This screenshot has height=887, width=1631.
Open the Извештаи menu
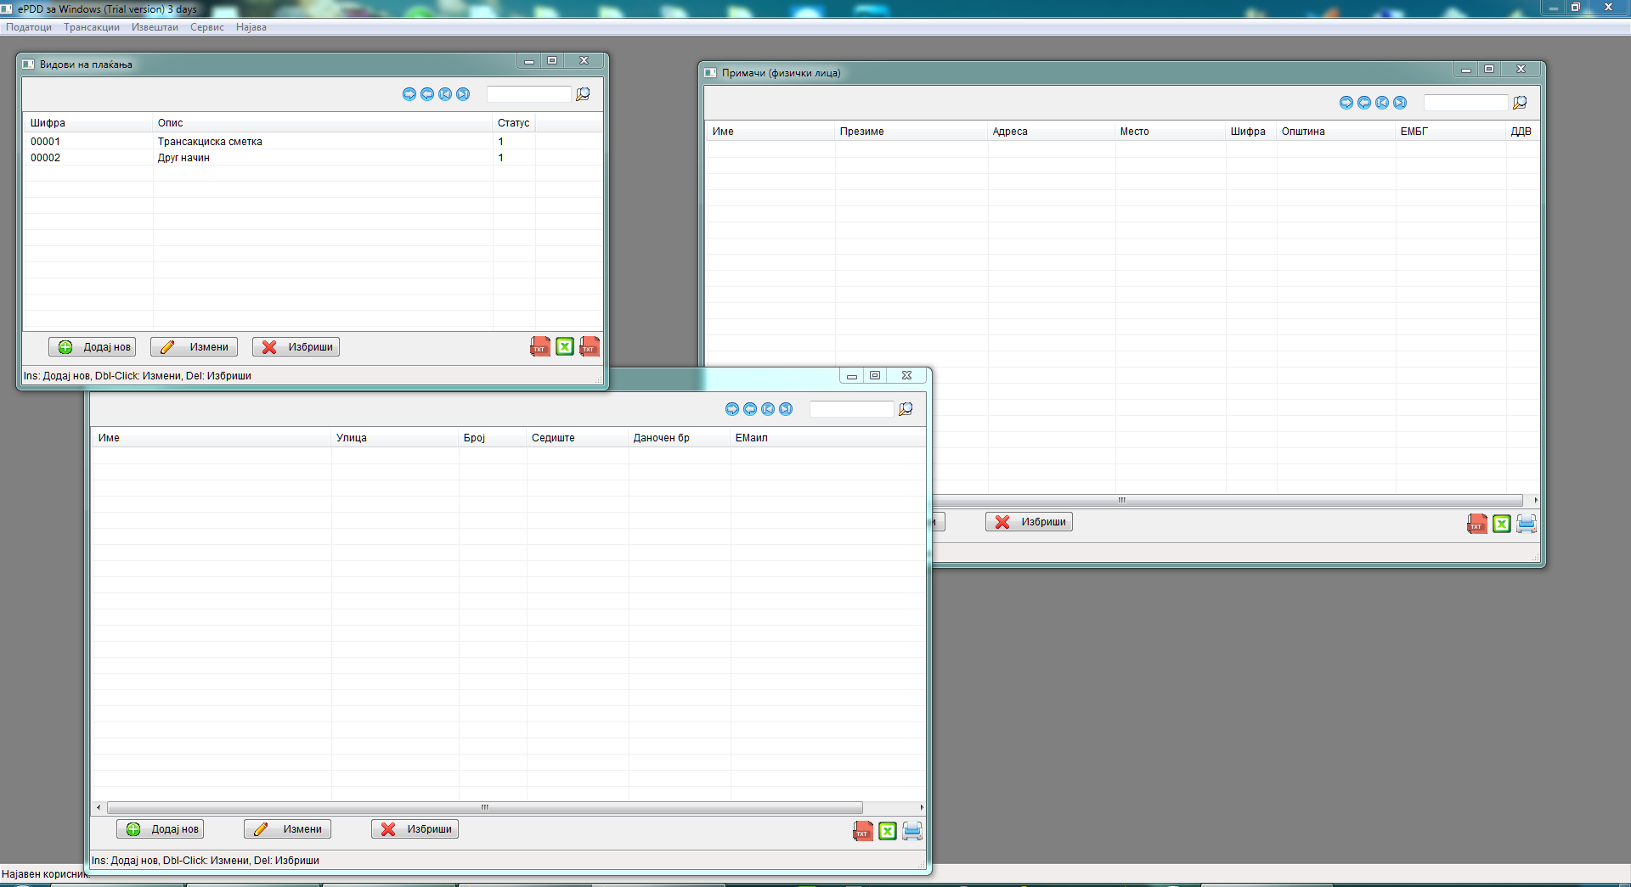(x=155, y=27)
